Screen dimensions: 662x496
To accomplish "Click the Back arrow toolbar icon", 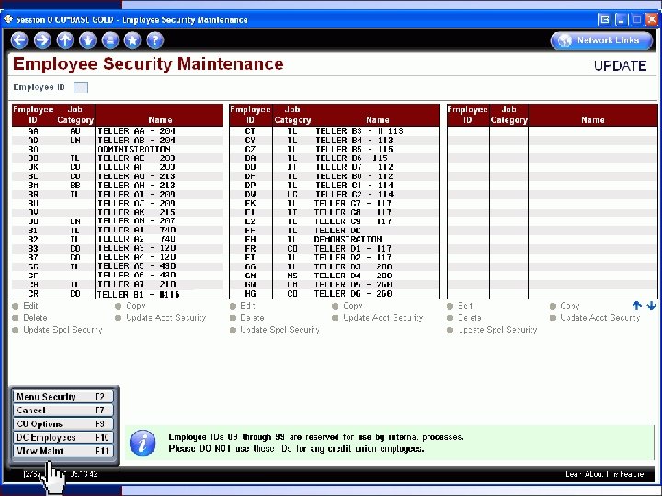I will [x=19, y=40].
